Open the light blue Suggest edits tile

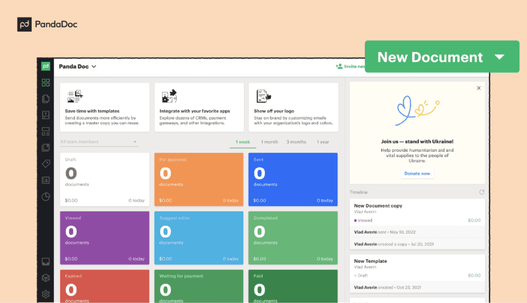pyautogui.click(x=199, y=238)
